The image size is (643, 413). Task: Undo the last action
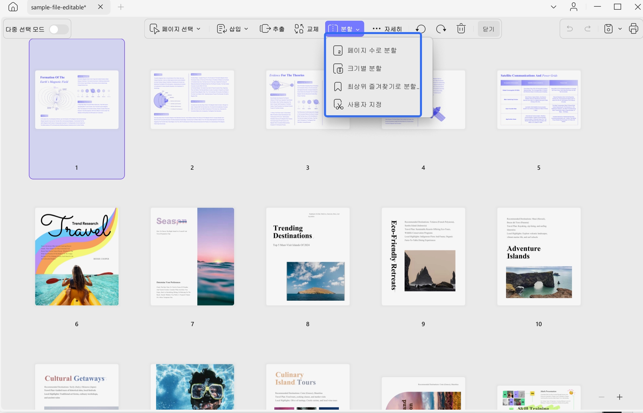(570, 29)
